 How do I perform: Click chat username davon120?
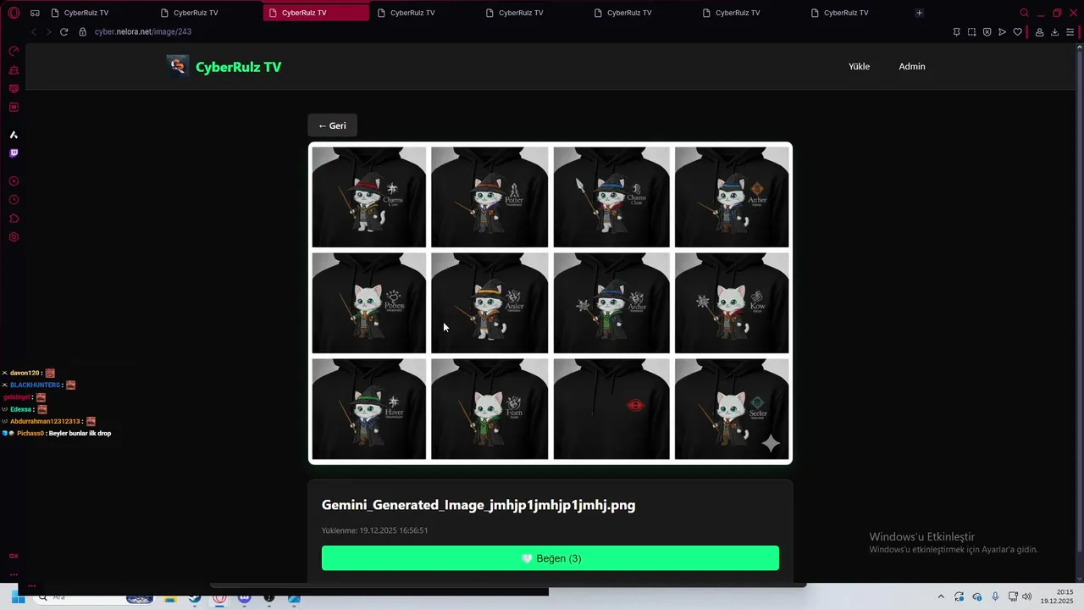tap(25, 373)
